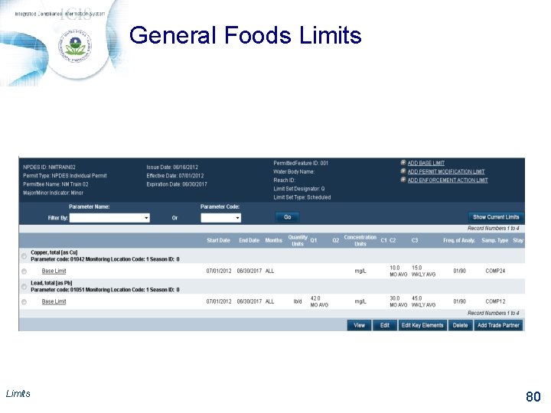Click Show Current Limits button
Viewport: 551px width, 413px height.
point(496,217)
